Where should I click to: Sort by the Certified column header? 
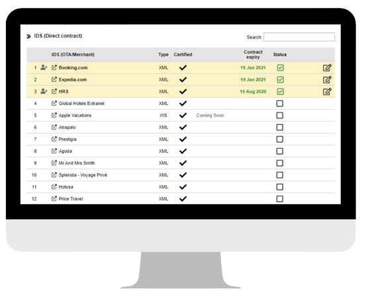pos(183,55)
